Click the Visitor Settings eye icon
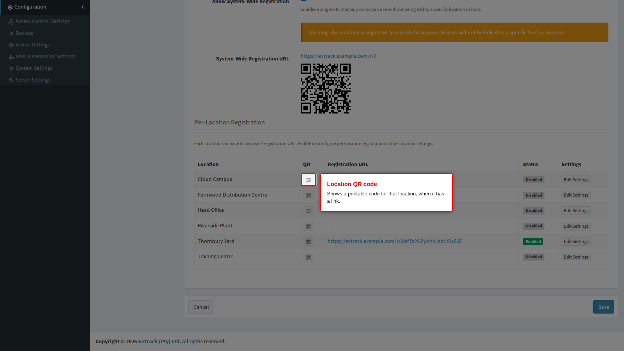The height and width of the screenshot is (351, 624). pyautogui.click(x=11, y=45)
